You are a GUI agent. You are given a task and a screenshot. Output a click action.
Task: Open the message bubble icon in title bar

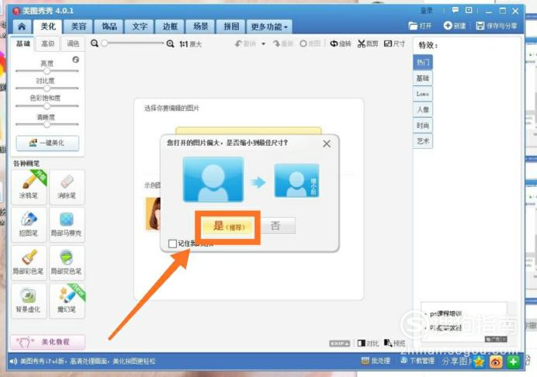click(x=456, y=10)
